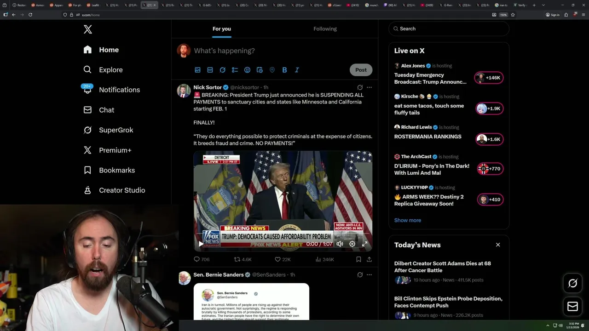Open the taskbar clock showing 3:32 PM
This screenshot has height=331, width=589.
point(573,325)
